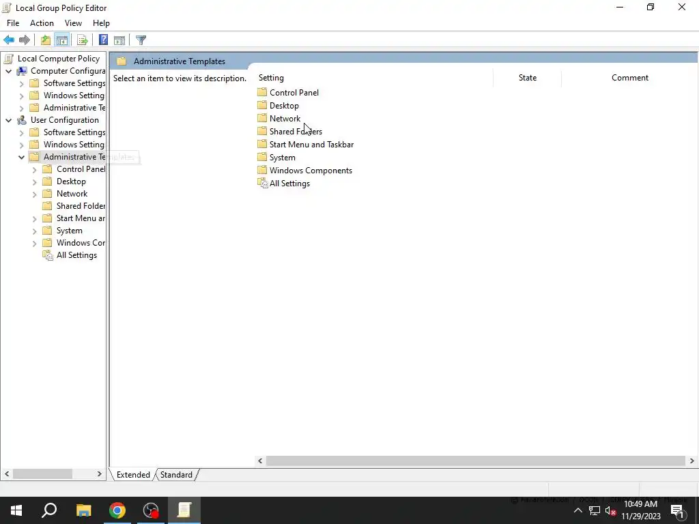
Task: Expand Windows Settings under Computer Configuration
Action: pyautogui.click(x=21, y=96)
